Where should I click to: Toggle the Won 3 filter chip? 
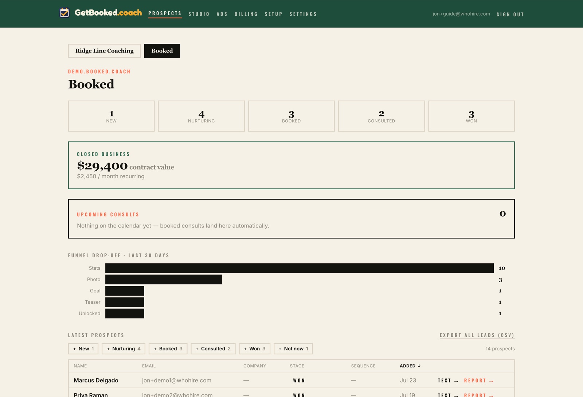[x=255, y=349]
